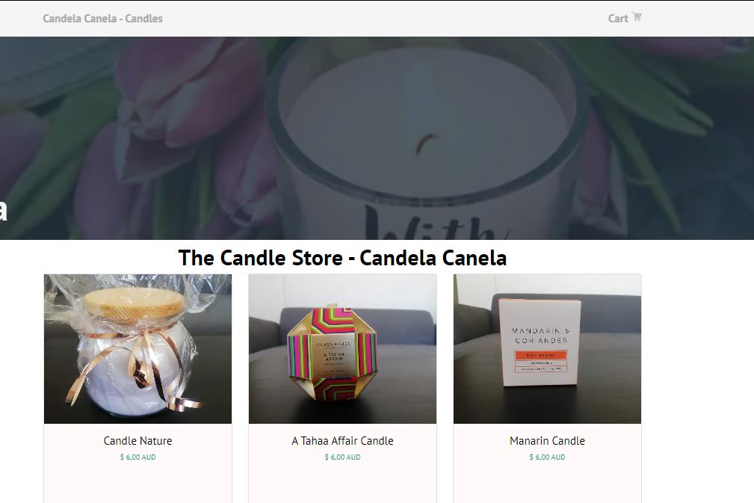Screen dimensions: 754x503
Task: Click the Manarin Candle product title
Action: tap(547, 440)
